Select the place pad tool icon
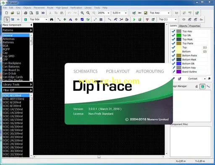 pyautogui.click(x=65, y=19)
